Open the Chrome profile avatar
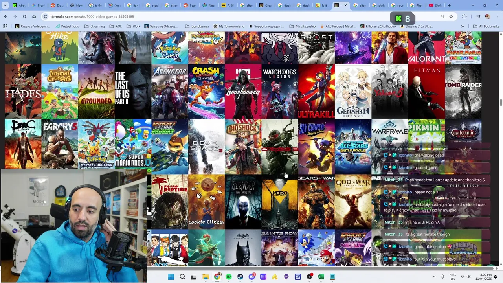The width and height of the screenshot is (503, 283). pyautogui.click(x=488, y=17)
